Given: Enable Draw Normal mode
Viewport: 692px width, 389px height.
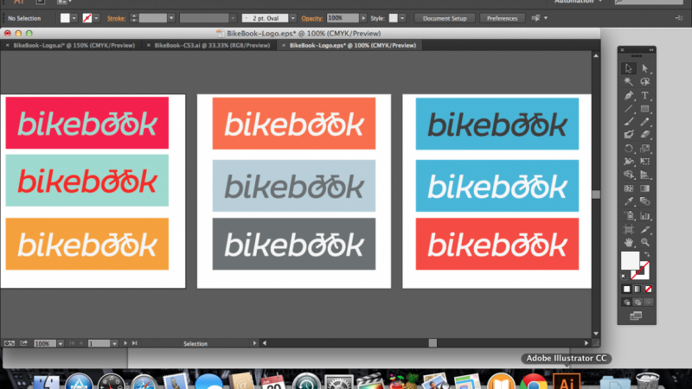Looking at the screenshot, I should point(626,302).
